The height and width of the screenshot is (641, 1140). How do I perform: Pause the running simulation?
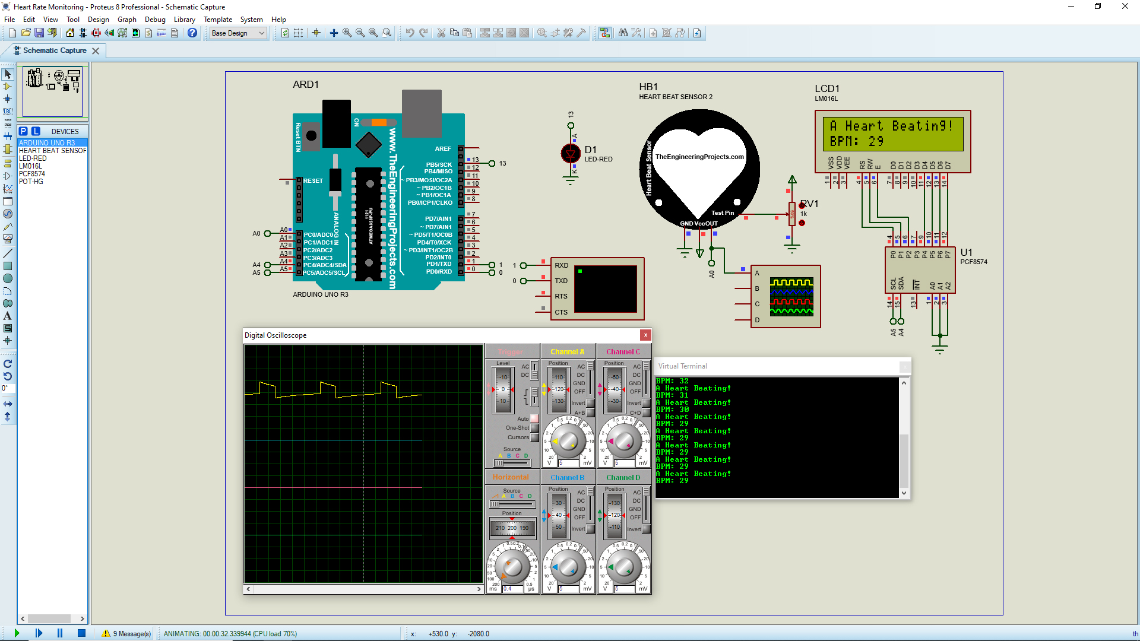coord(60,633)
